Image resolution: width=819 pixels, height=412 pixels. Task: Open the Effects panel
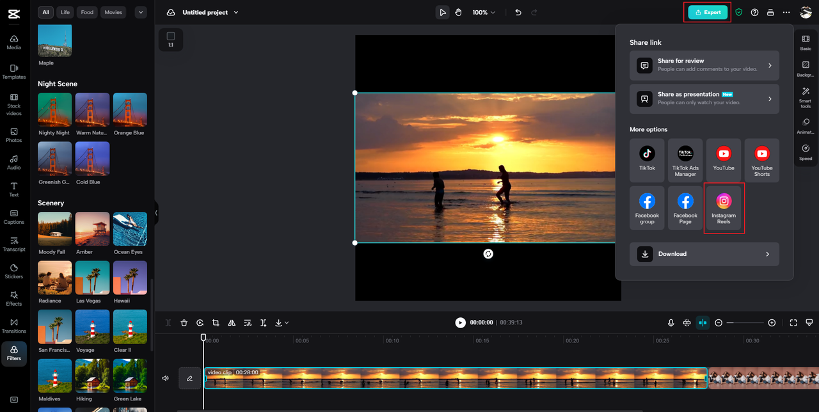pyautogui.click(x=13, y=298)
